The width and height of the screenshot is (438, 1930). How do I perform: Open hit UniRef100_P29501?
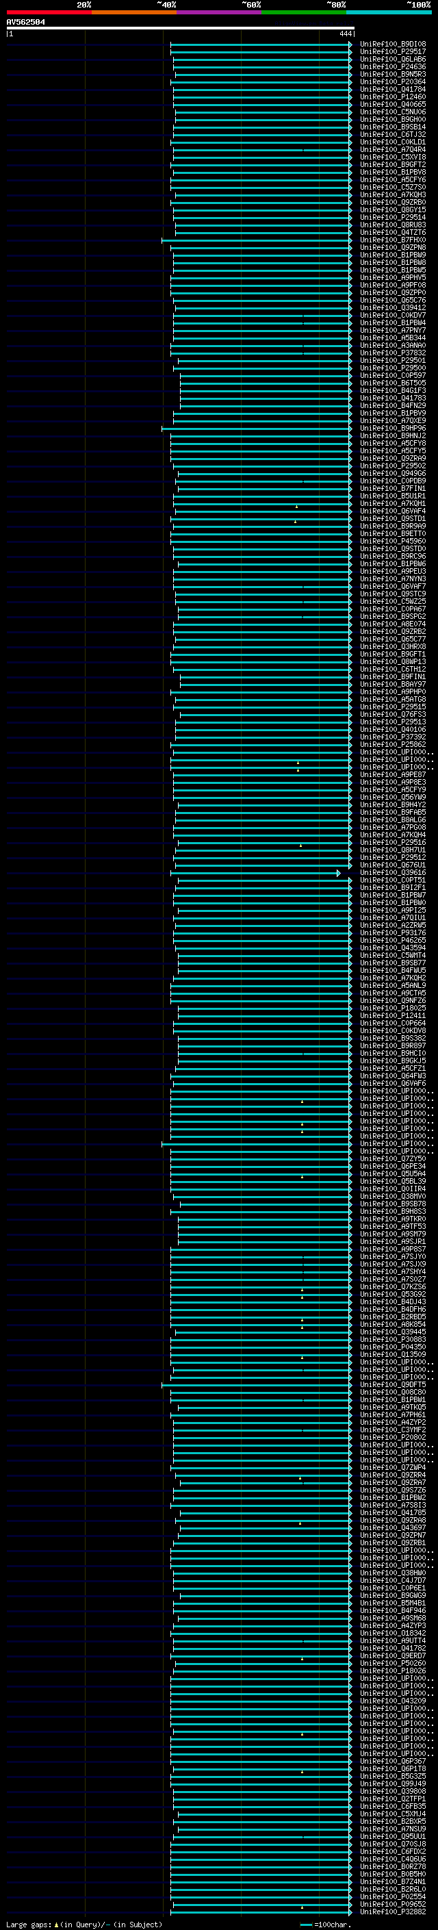(392, 360)
